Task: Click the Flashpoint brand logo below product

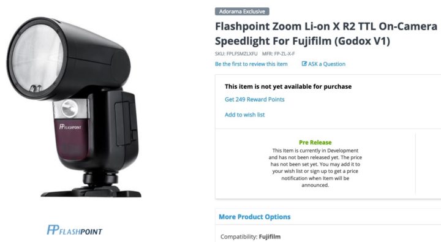Action: tap(75, 230)
